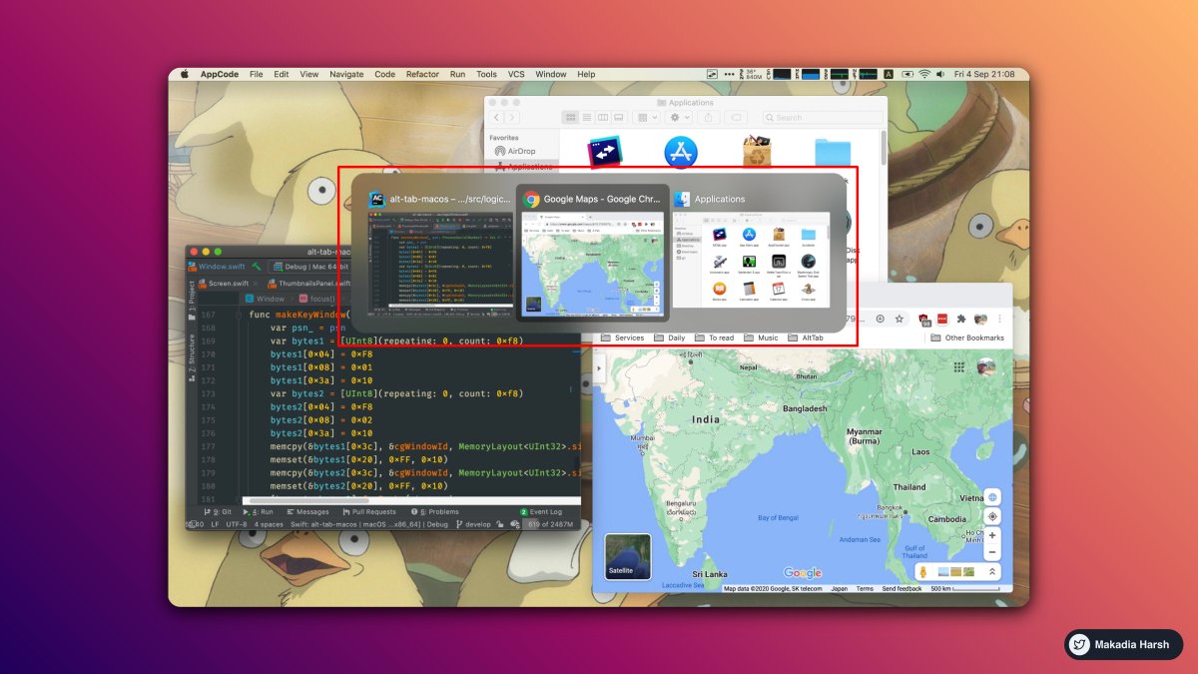Click the Finder edit tags button
Viewport: 1198px width, 674px height.
(x=736, y=117)
